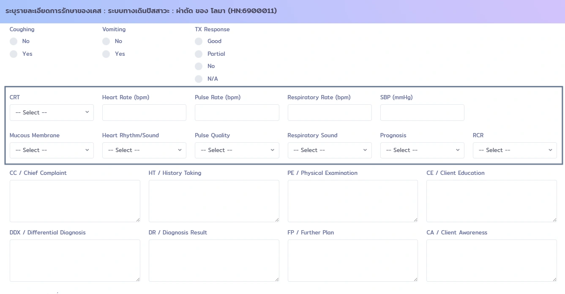Choose Vomiting No option
Image resolution: width=565 pixels, height=294 pixels.
(106, 41)
